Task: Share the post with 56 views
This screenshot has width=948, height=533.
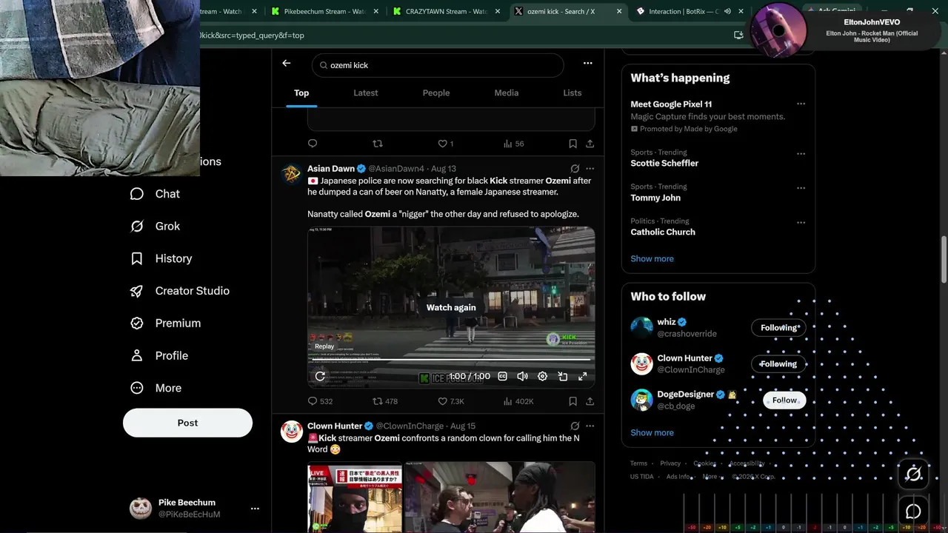Action: point(590,144)
